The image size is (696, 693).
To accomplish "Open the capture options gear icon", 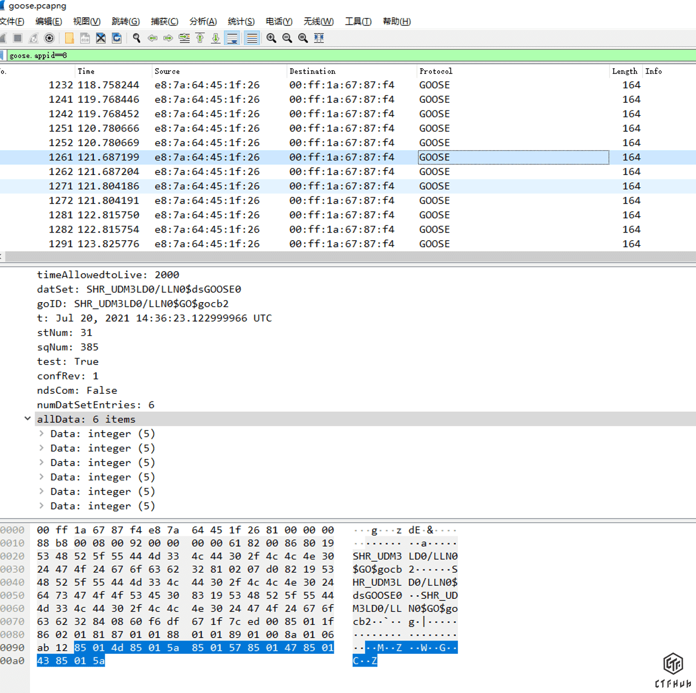I will click(x=49, y=38).
